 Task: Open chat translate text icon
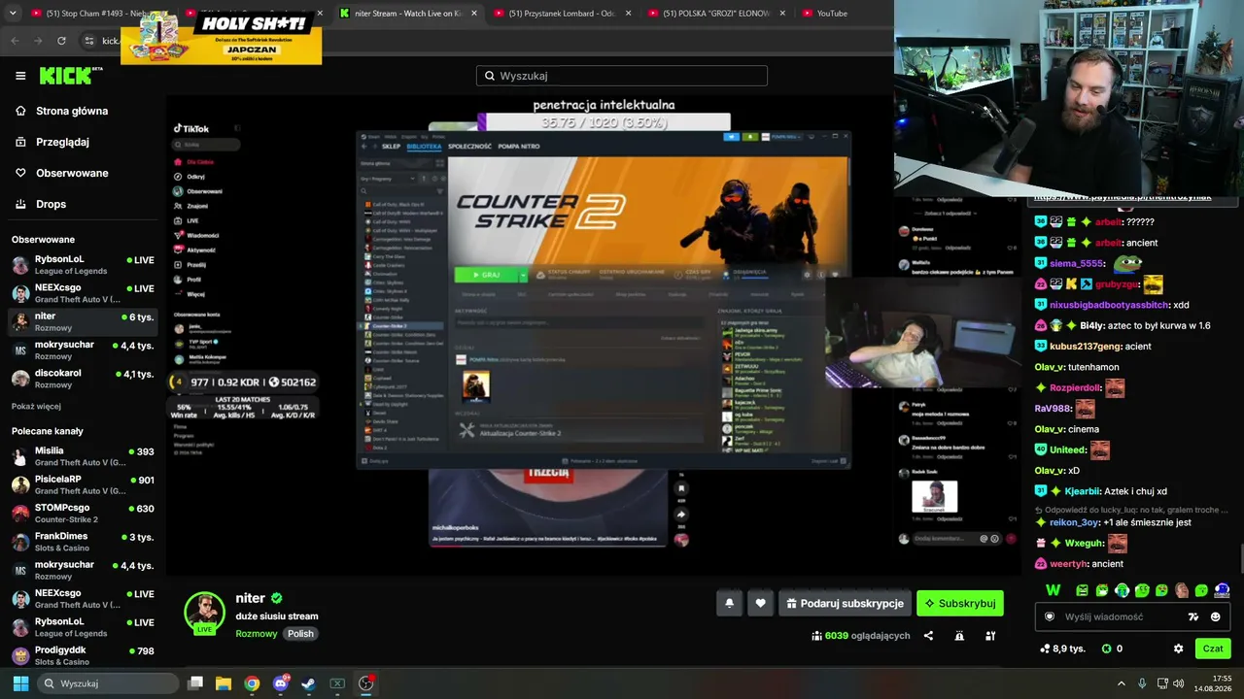pos(1193,616)
